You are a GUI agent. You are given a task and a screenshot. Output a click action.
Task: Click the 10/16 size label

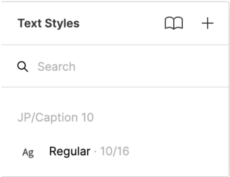pyautogui.click(x=114, y=151)
